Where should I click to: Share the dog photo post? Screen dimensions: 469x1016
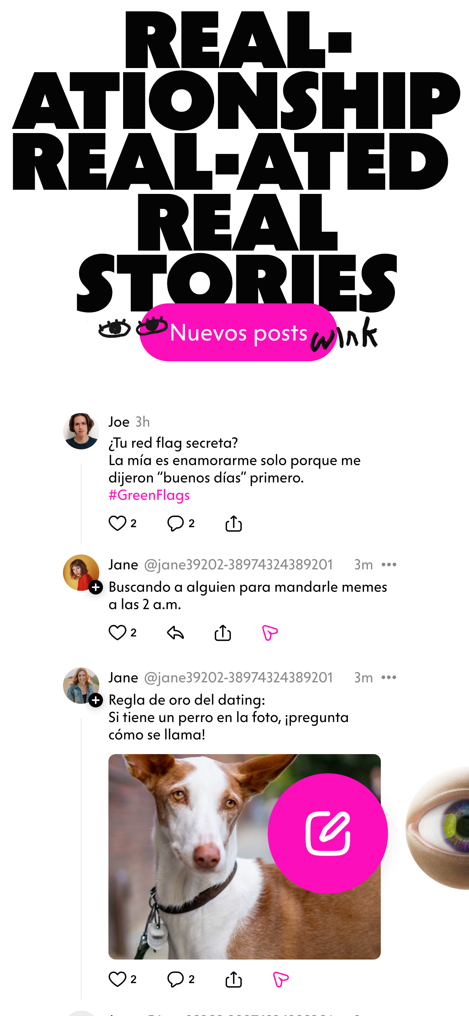click(234, 979)
